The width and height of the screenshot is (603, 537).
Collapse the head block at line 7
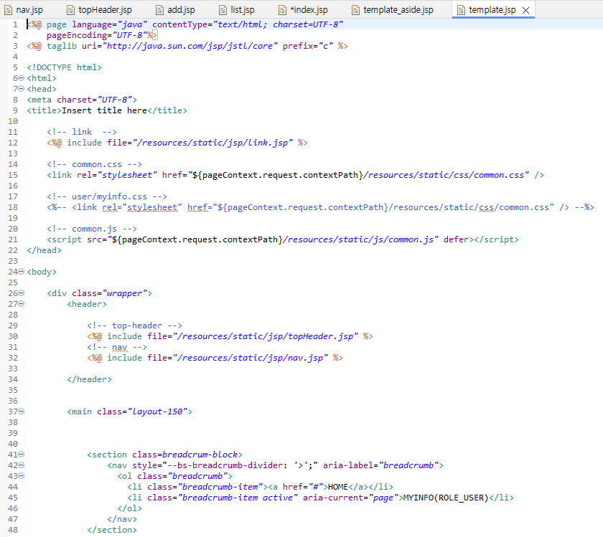22,89
